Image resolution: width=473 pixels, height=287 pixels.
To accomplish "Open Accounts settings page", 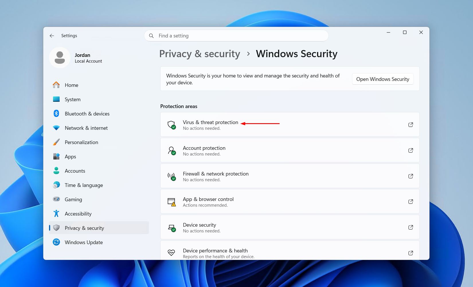I will click(99, 171).
